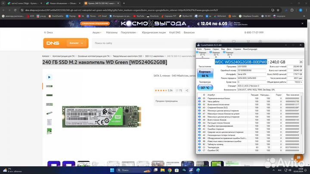Click the taskbar Поиск search box
The width and height of the screenshot is (310, 174).
coord(133,170)
